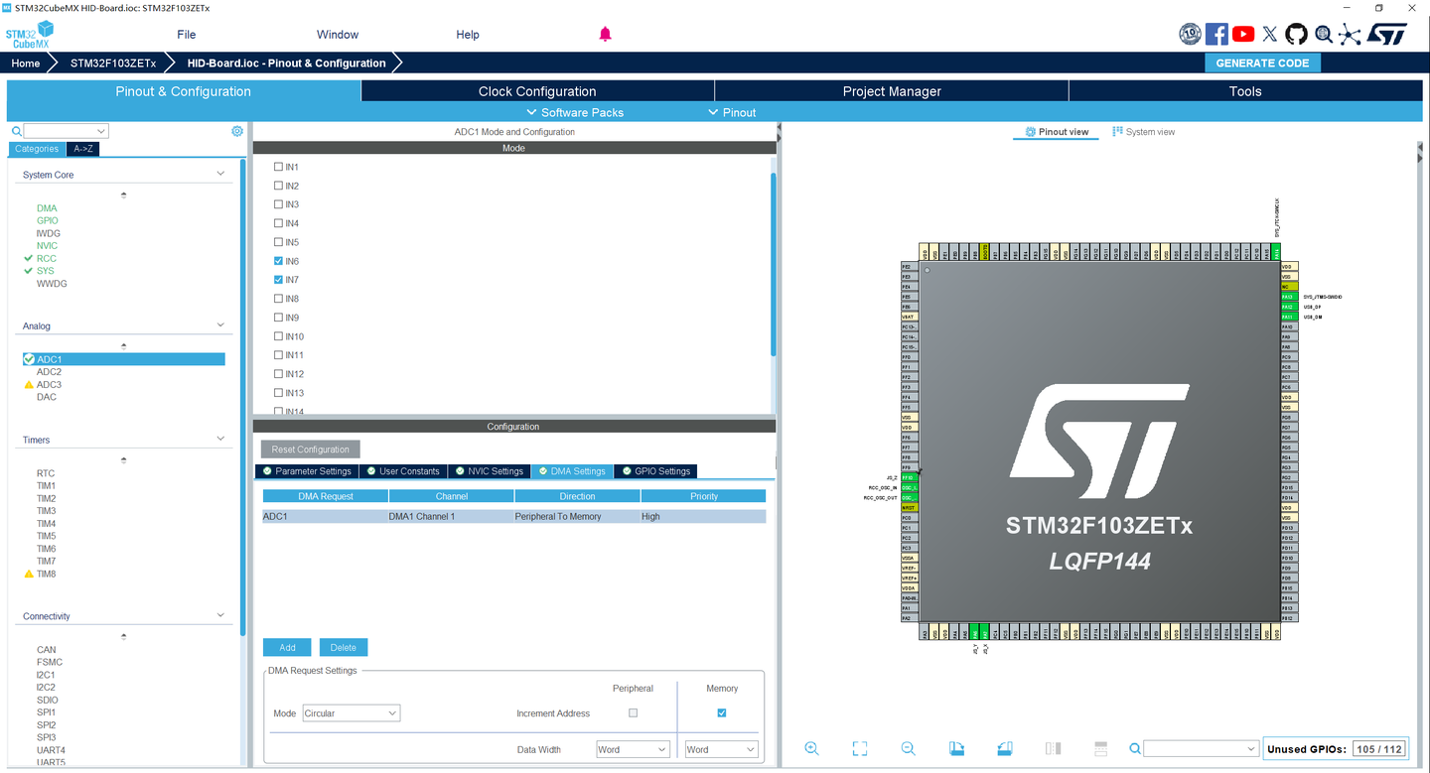
Task: Open the NVIC Settings tab
Action: pyautogui.click(x=489, y=470)
